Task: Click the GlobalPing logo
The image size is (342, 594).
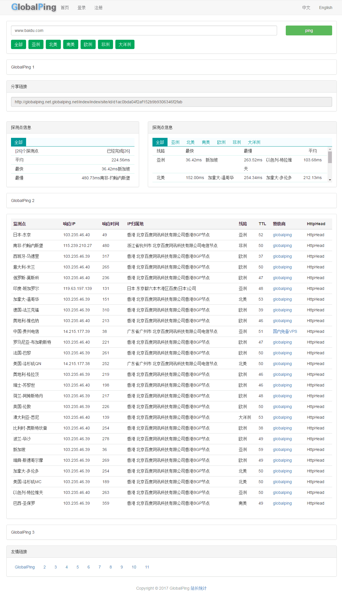Action: pyautogui.click(x=34, y=7)
